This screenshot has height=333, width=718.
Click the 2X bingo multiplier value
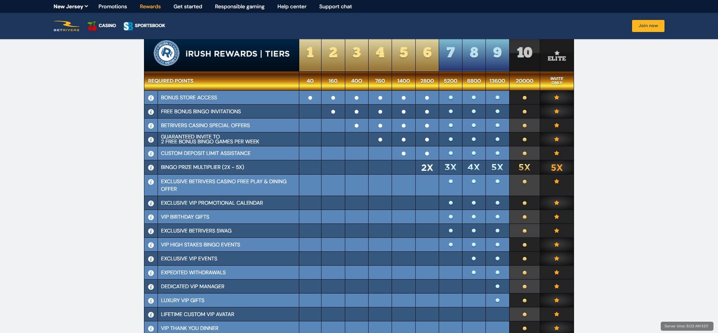pyautogui.click(x=427, y=168)
